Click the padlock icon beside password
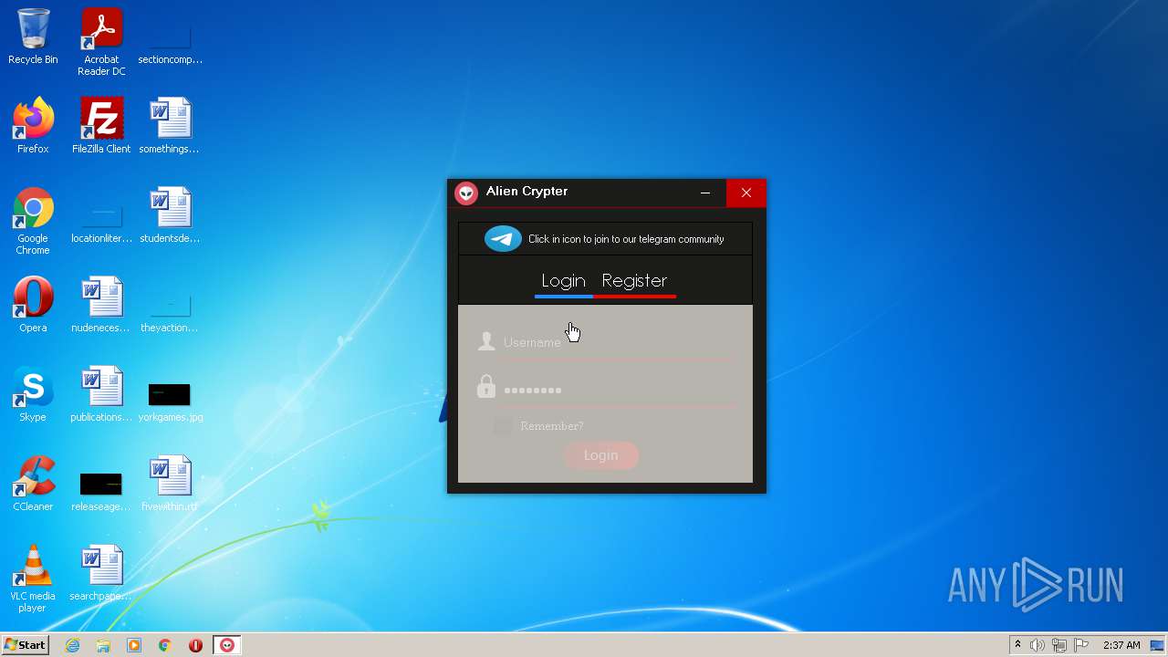This screenshot has width=1168, height=657. click(486, 387)
